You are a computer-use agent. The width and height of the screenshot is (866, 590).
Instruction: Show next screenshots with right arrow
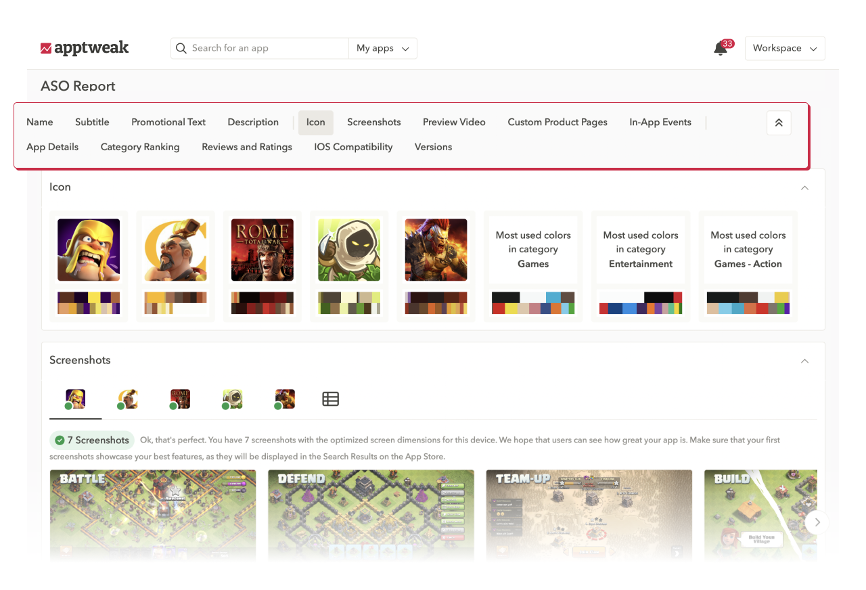[x=817, y=522]
